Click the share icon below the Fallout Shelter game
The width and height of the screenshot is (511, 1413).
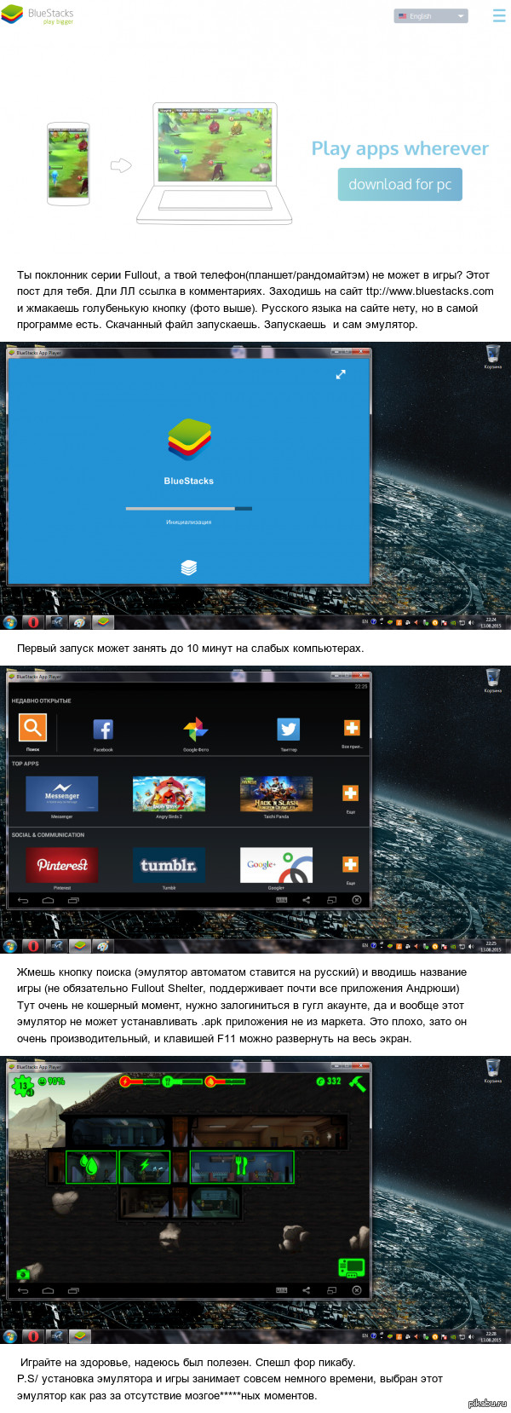tap(306, 1290)
